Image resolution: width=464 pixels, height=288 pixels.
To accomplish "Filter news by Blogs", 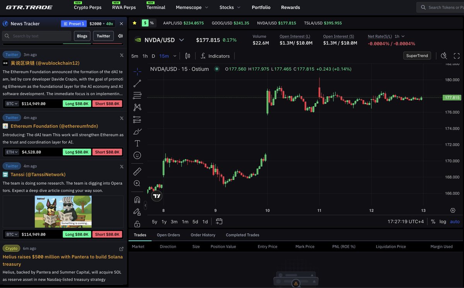I will coord(82,36).
